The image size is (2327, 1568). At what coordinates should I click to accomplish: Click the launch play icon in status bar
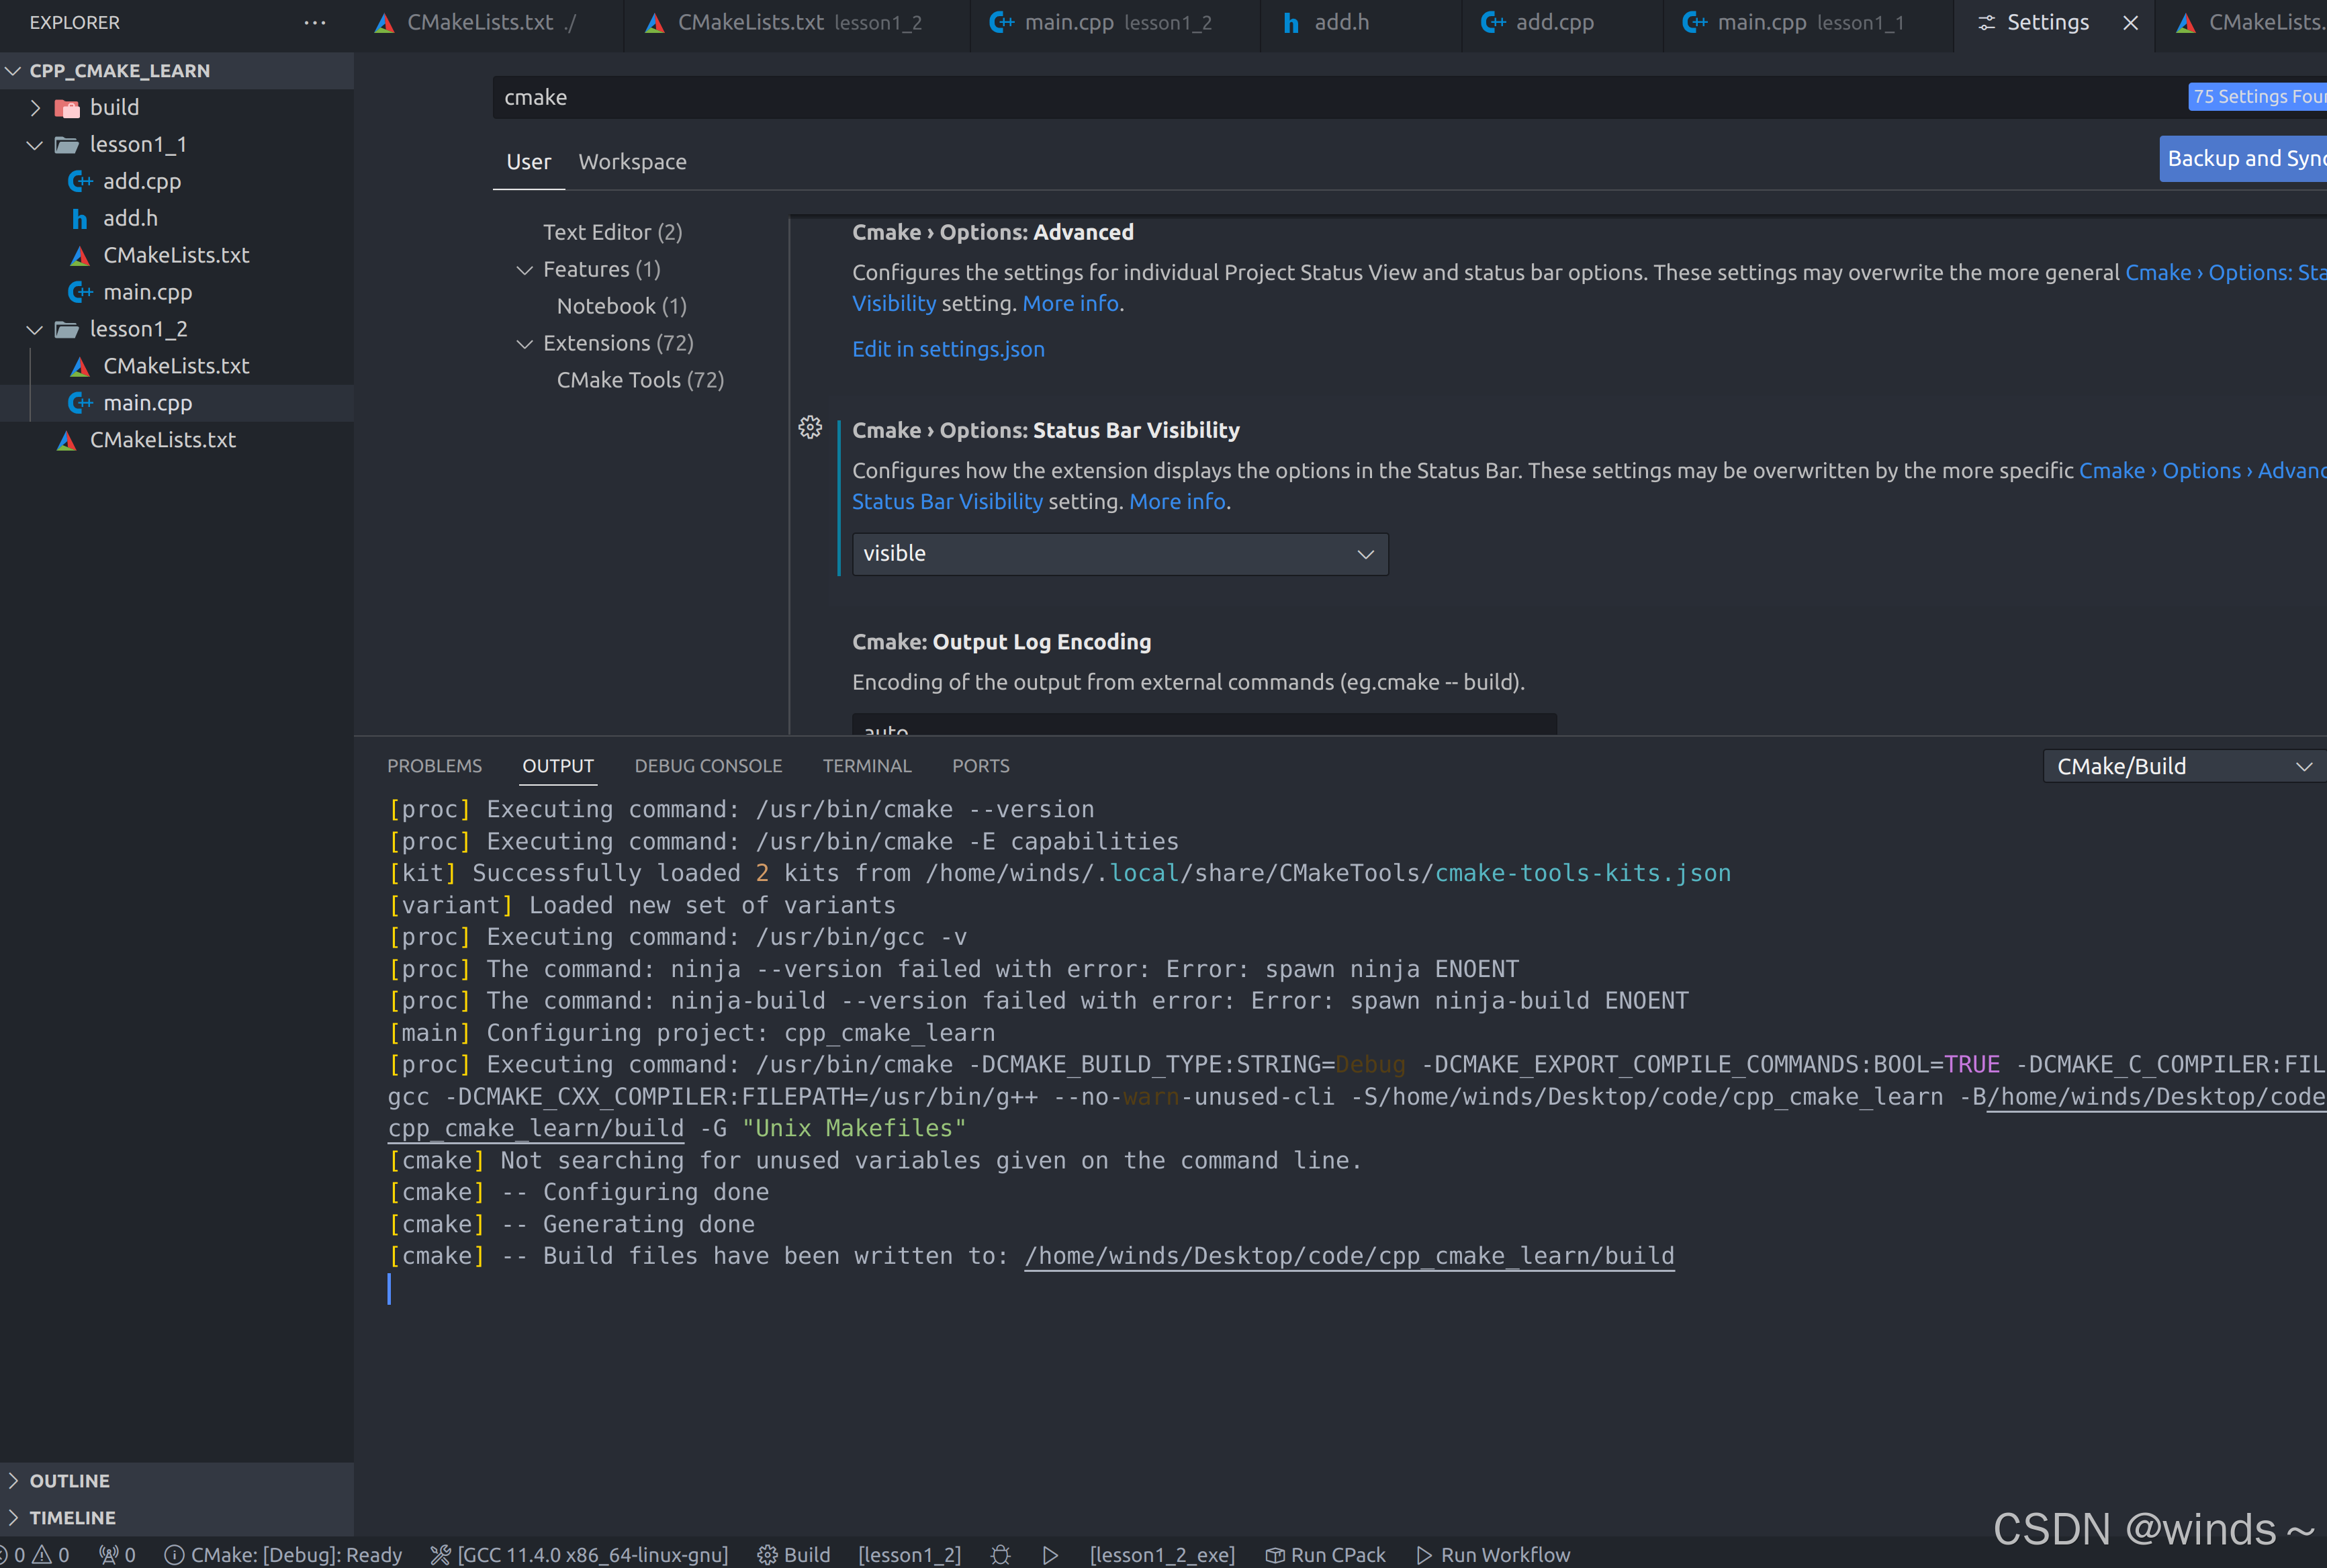click(1050, 1554)
